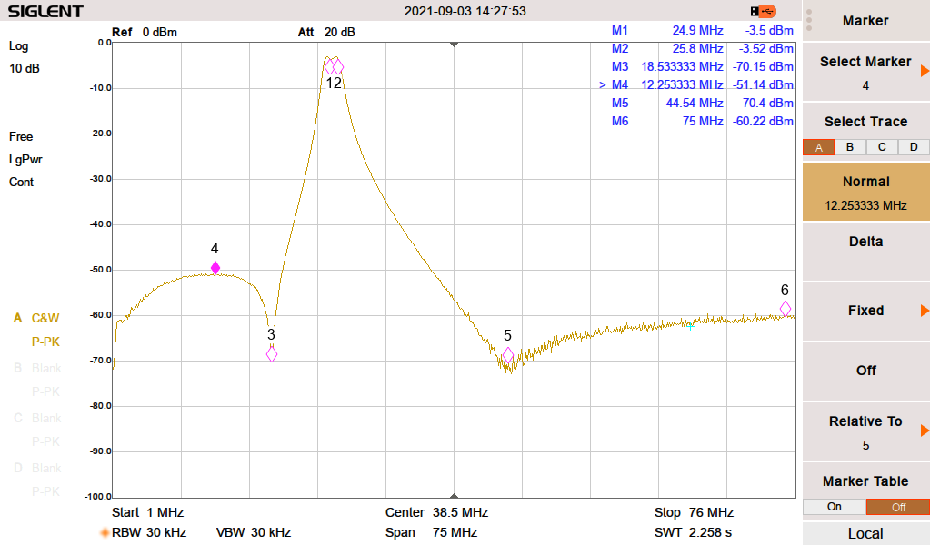Click the Cont sweep label
The height and width of the screenshot is (545, 930).
(21, 183)
